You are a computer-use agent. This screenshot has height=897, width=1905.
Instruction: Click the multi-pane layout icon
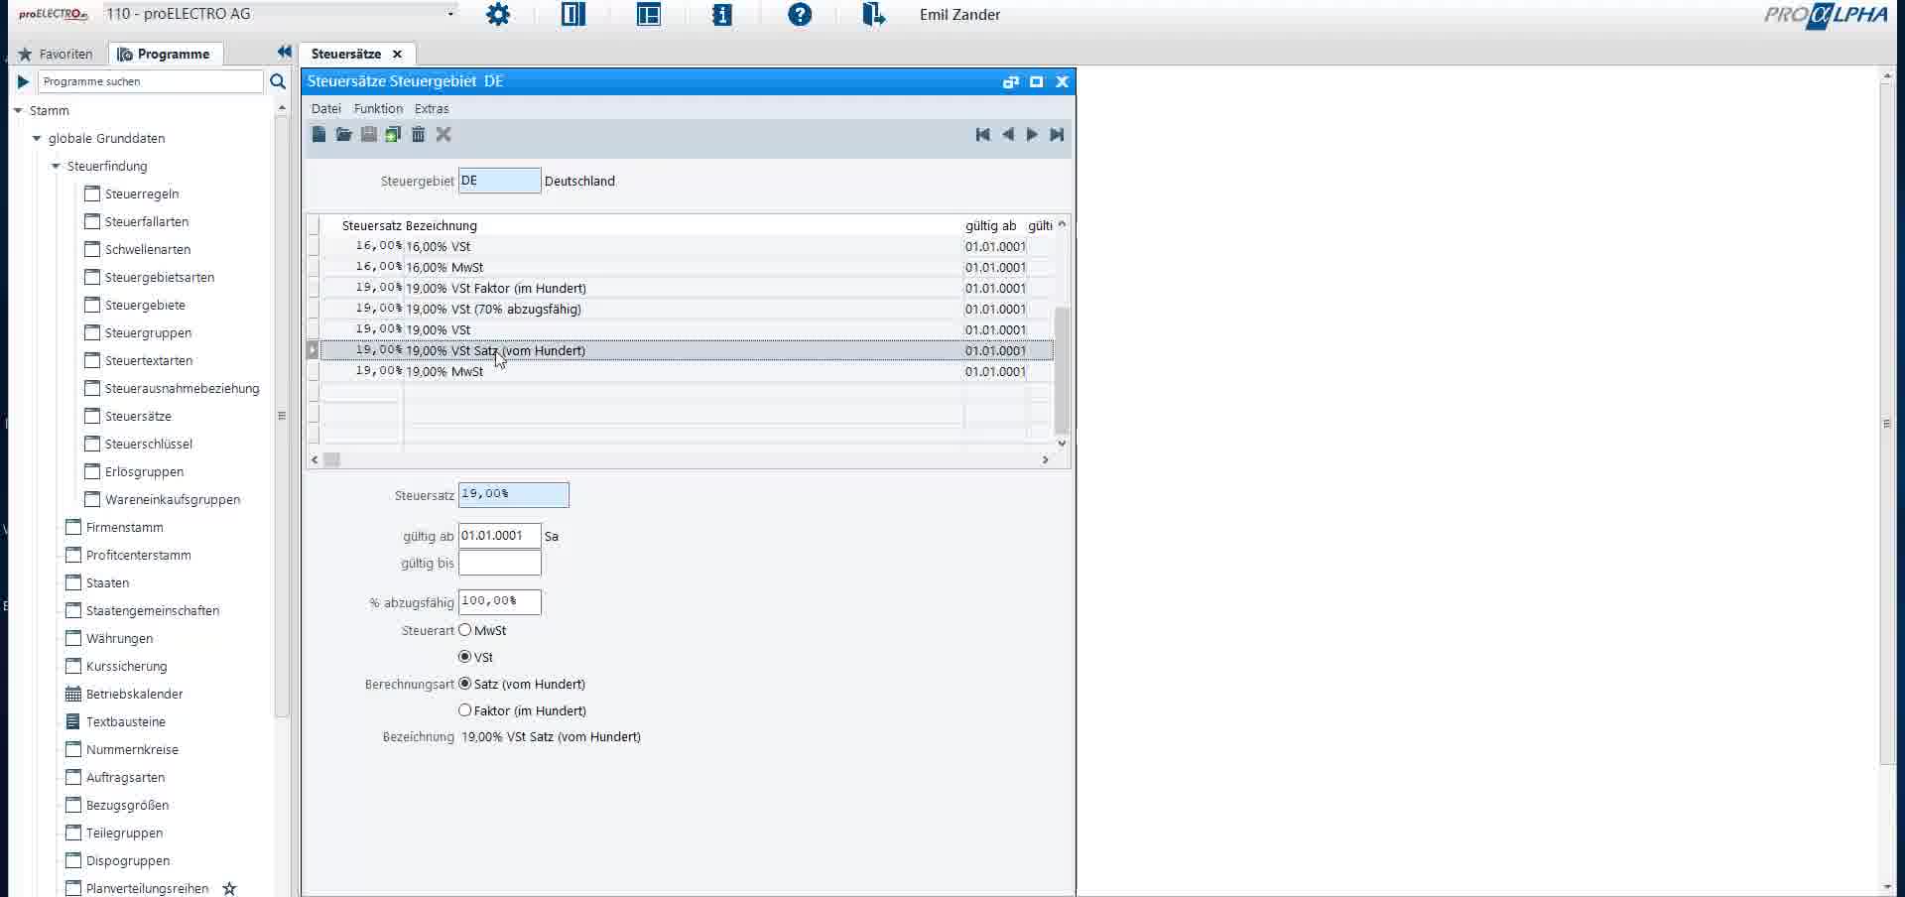(x=649, y=15)
